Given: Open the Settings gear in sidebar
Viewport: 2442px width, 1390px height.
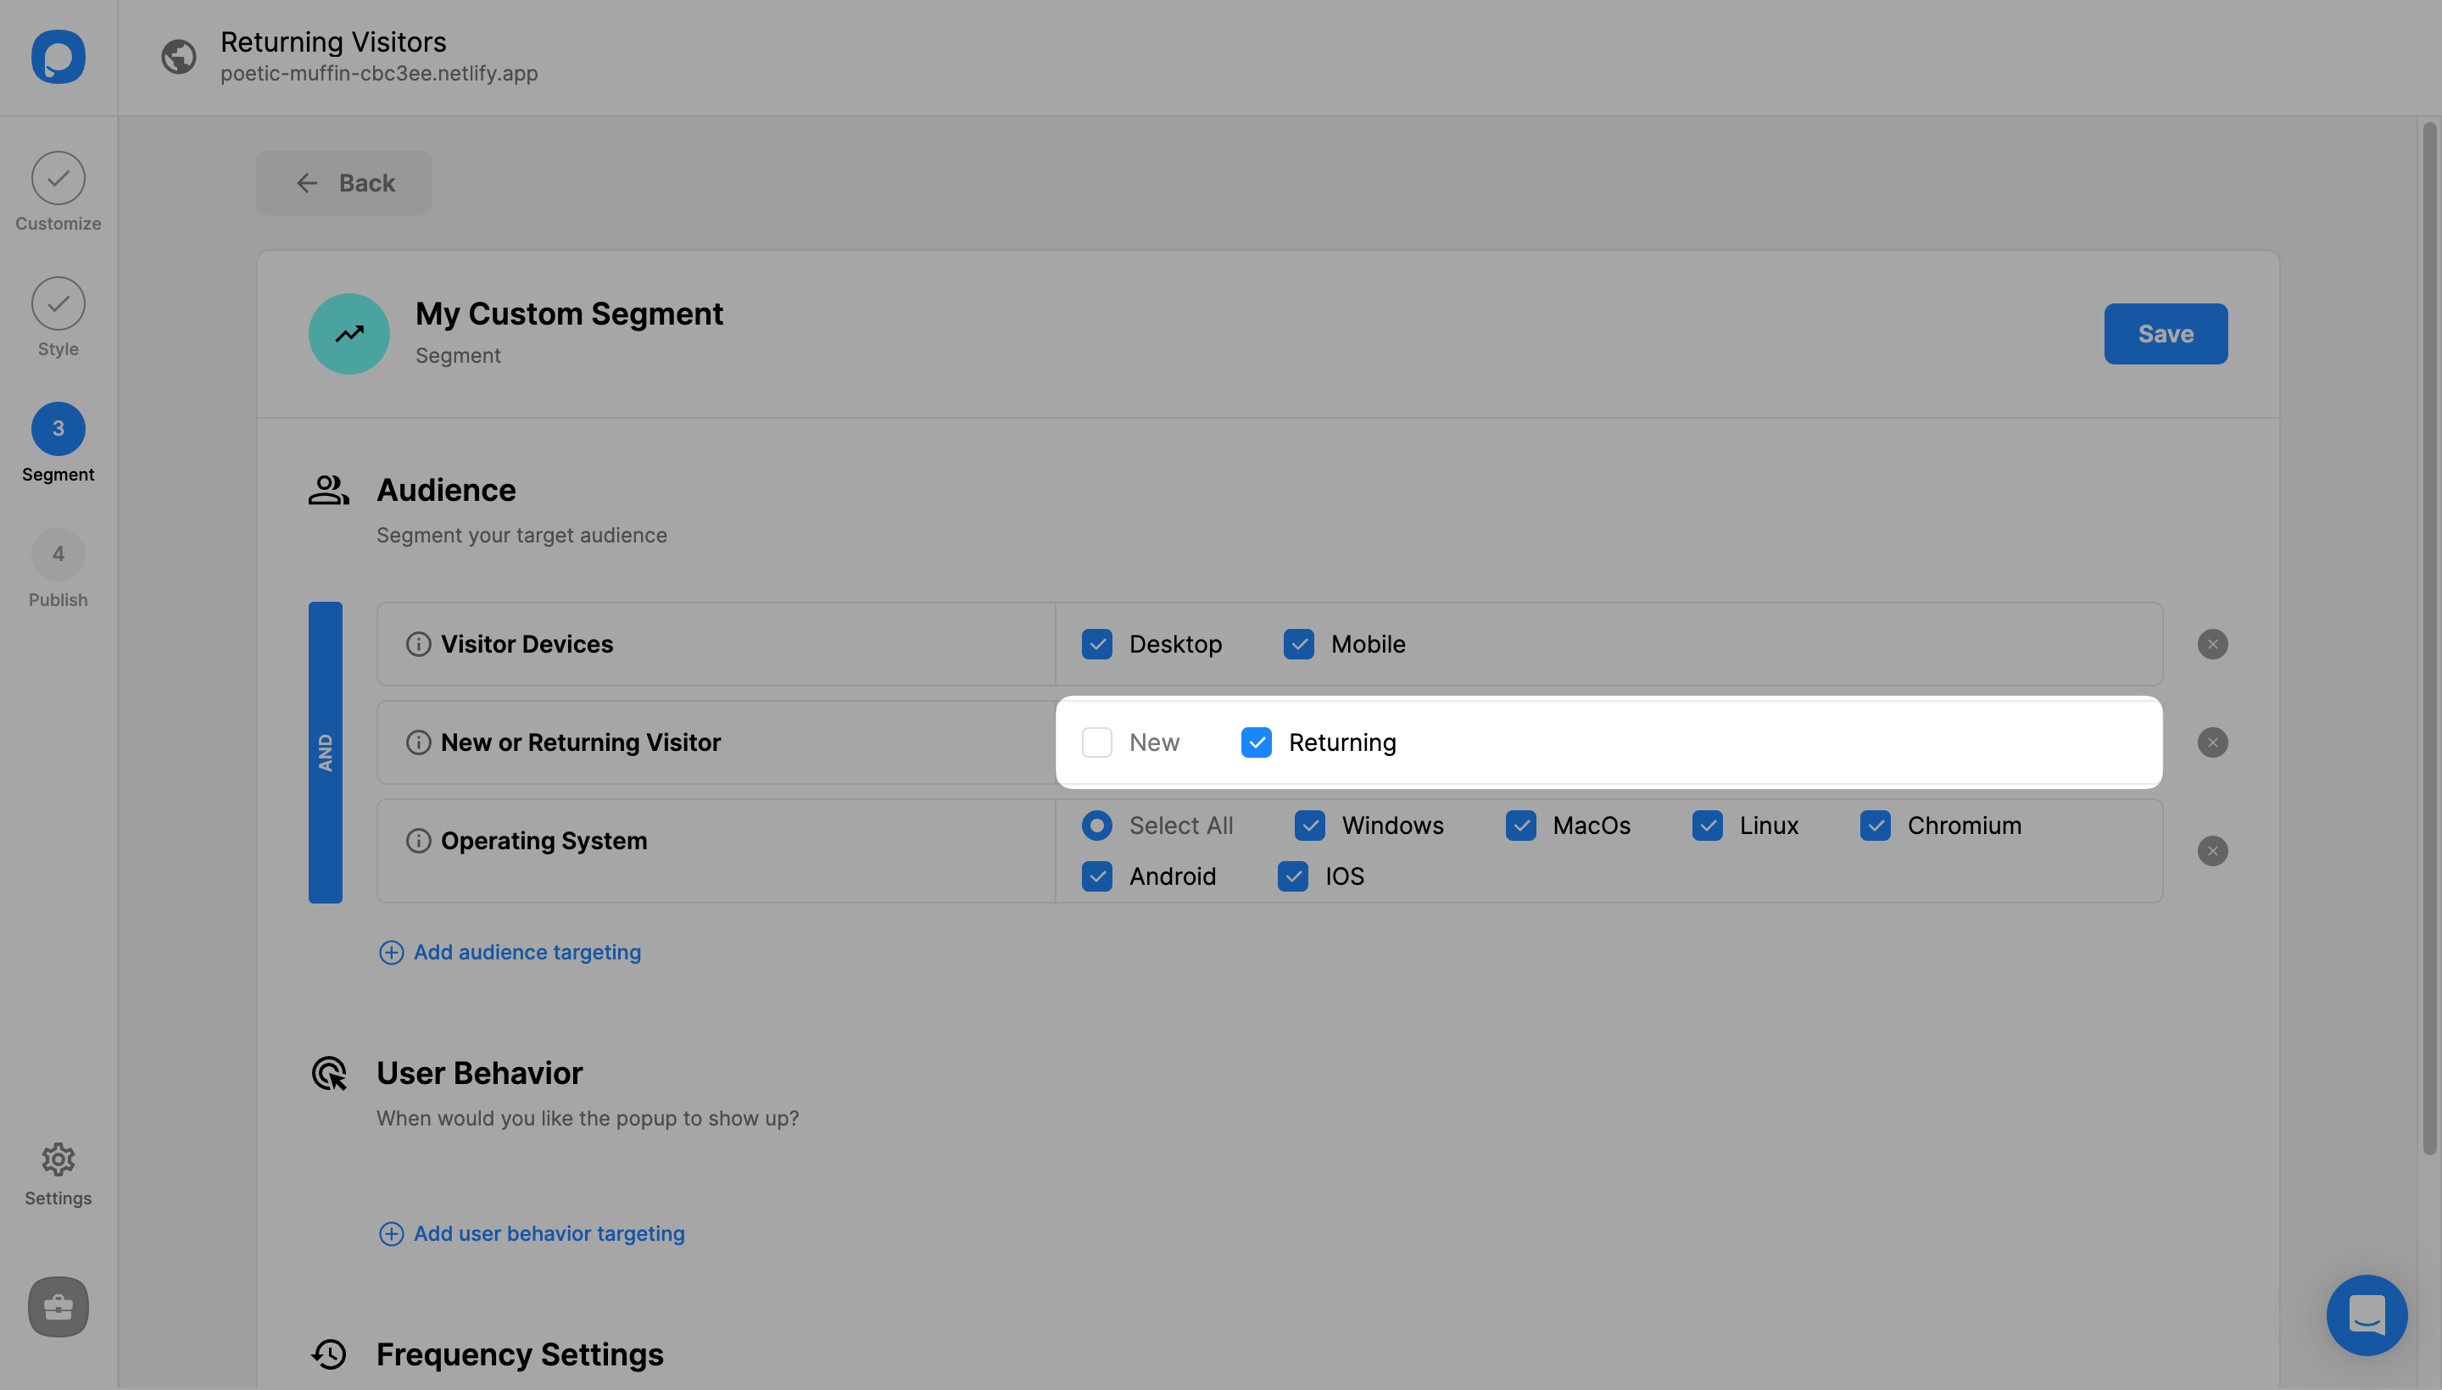Looking at the screenshot, I should pyautogui.click(x=59, y=1160).
